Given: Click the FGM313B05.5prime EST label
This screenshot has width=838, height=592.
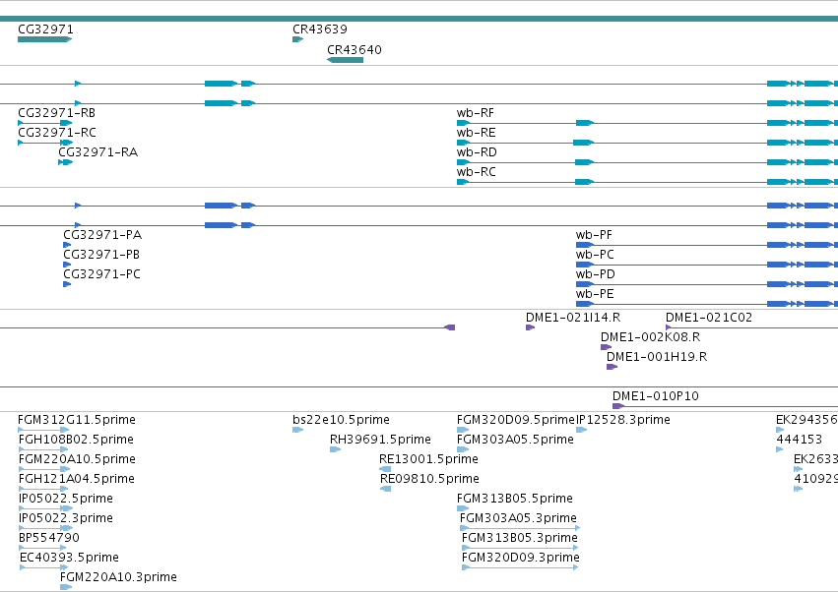Looking at the screenshot, I should coord(515,500).
